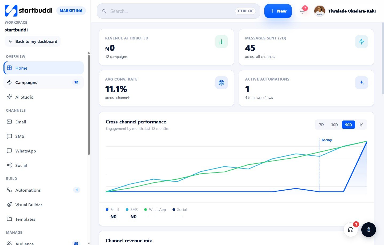The image size is (384, 245).
Task: Click the search magnifier icon
Action: point(104,11)
